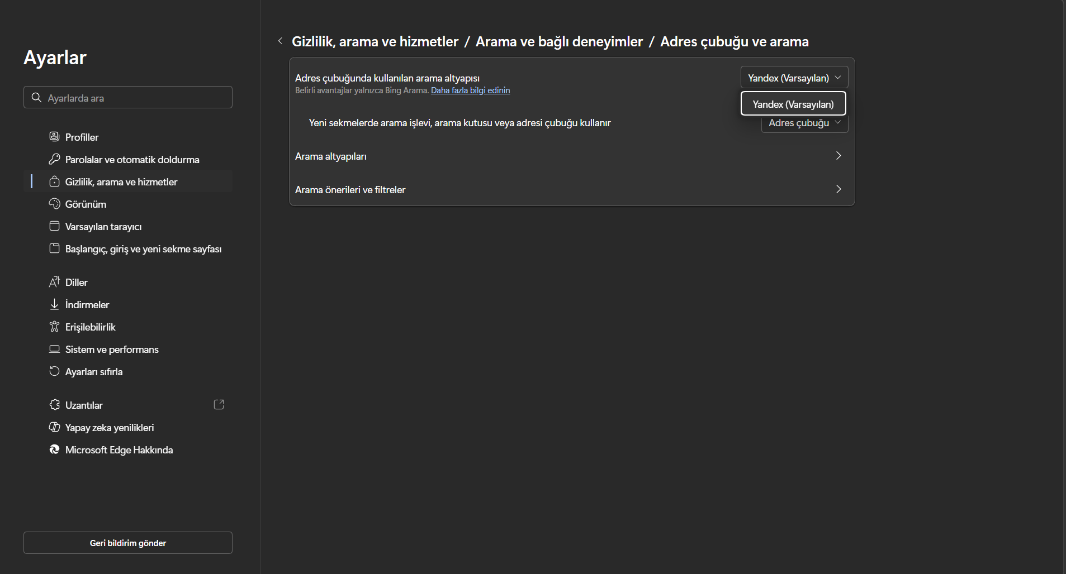Open Yapay zeka yenilikleri page
This screenshot has height=574, width=1066.
[x=128, y=427]
